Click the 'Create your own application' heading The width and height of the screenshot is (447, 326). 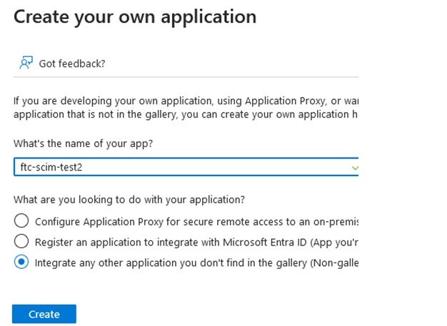(x=135, y=16)
